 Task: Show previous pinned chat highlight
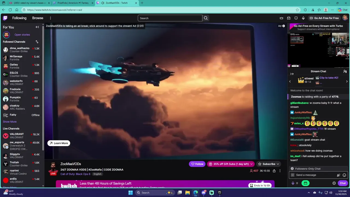290,81
